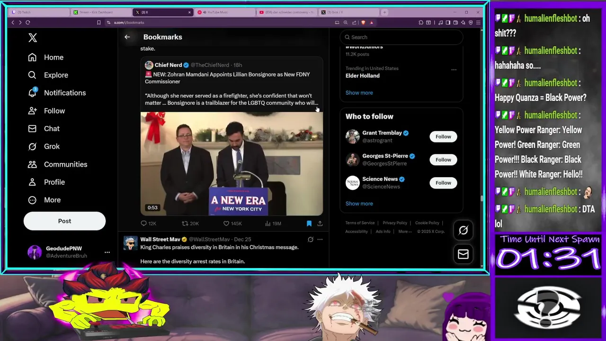Screen dimensions: 606x341
Task: Open the More circle icon in sidebar
Action: pyautogui.click(x=32, y=200)
